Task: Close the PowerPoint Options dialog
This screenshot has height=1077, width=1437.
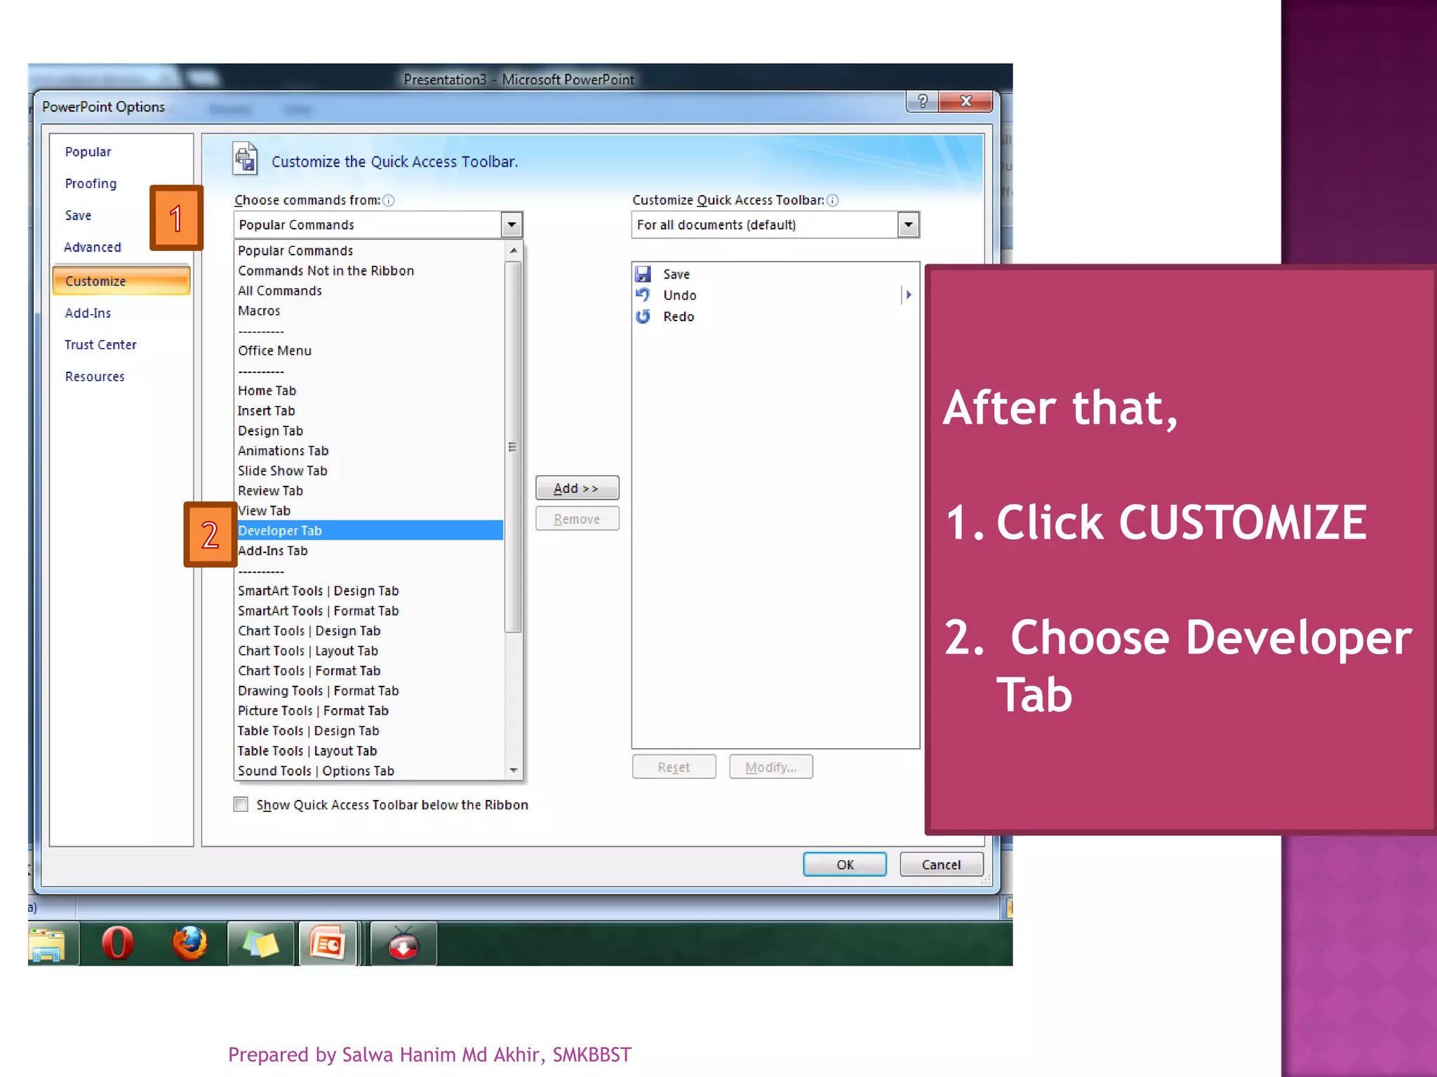Action: 965,101
